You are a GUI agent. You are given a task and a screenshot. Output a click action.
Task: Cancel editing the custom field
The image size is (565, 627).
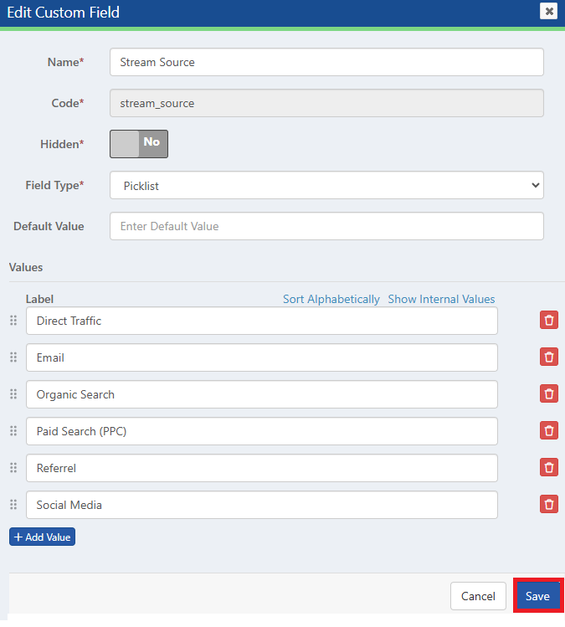[478, 596]
